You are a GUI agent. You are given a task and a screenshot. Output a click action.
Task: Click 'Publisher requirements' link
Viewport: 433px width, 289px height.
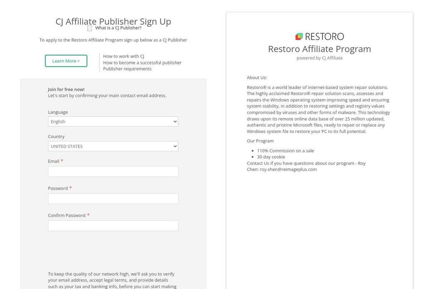[x=127, y=69]
